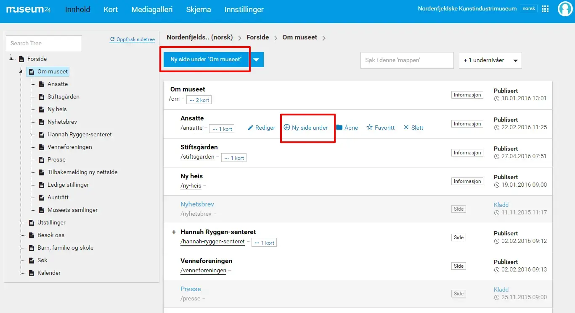Click the /om path link
This screenshot has width=575, height=313.
click(174, 99)
